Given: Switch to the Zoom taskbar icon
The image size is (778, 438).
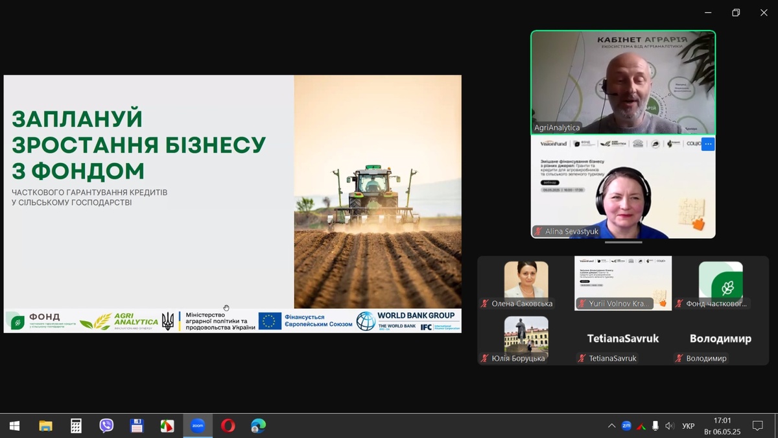Looking at the screenshot, I should (x=198, y=426).
